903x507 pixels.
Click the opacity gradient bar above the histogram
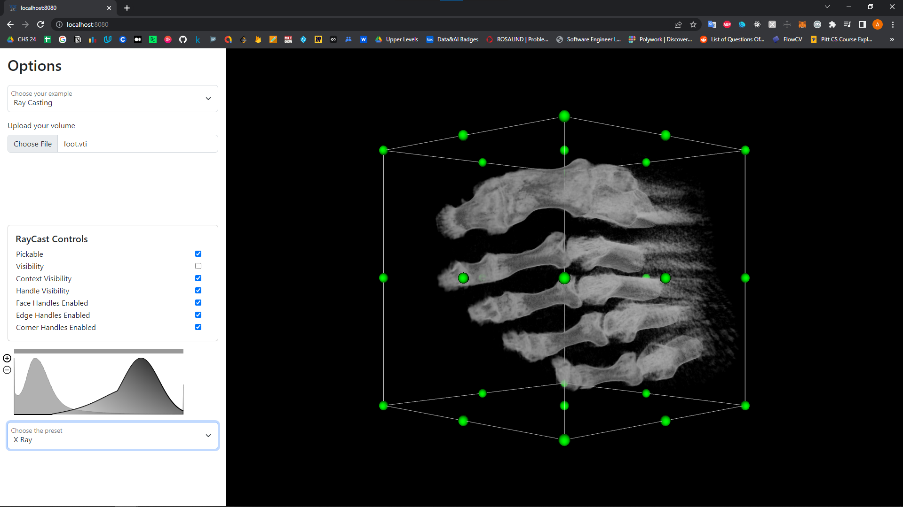[99, 351]
